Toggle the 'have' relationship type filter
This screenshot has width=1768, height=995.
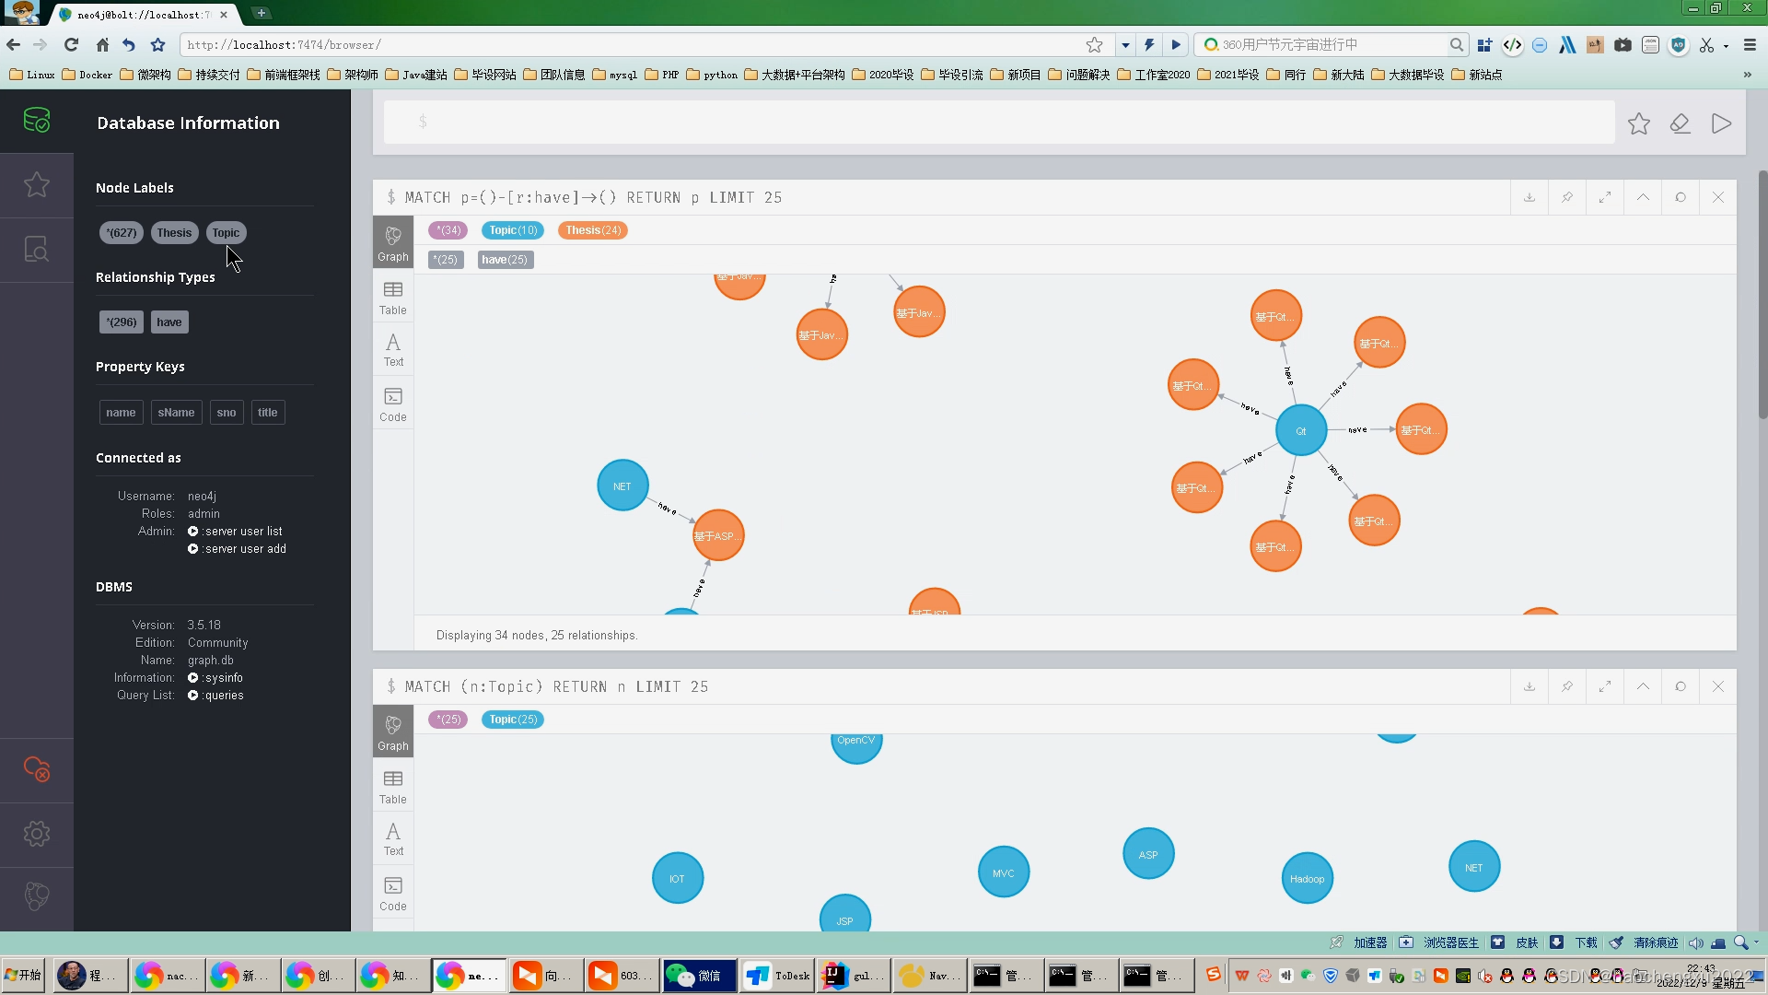(x=169, y=321)
